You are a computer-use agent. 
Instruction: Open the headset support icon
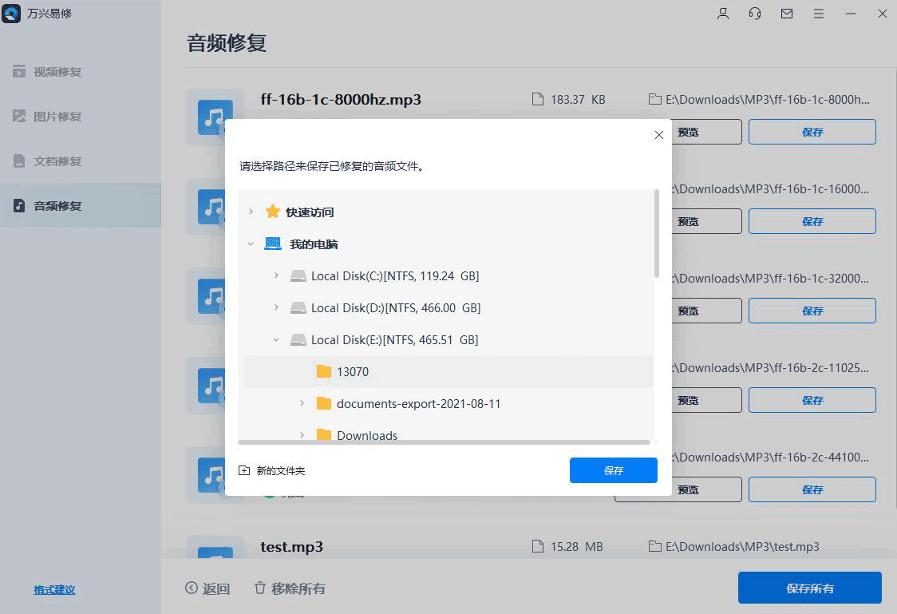(754, 14)
